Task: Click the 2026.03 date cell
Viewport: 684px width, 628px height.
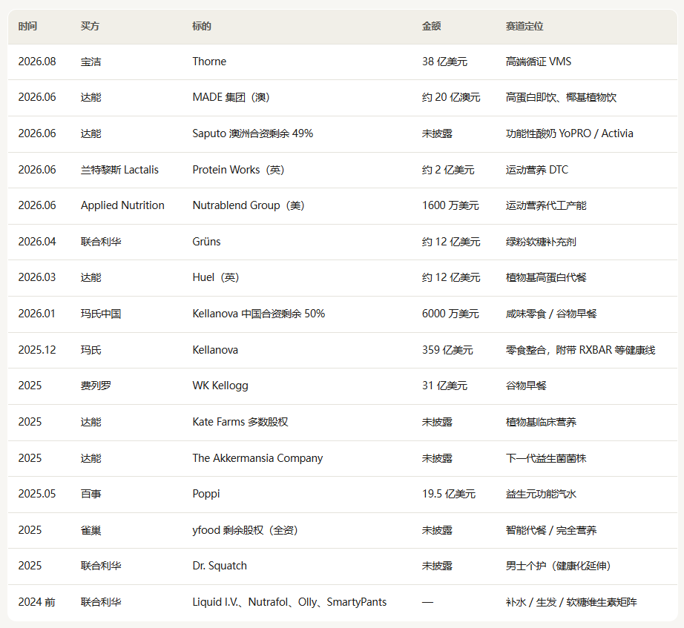Action: [37, 277]
